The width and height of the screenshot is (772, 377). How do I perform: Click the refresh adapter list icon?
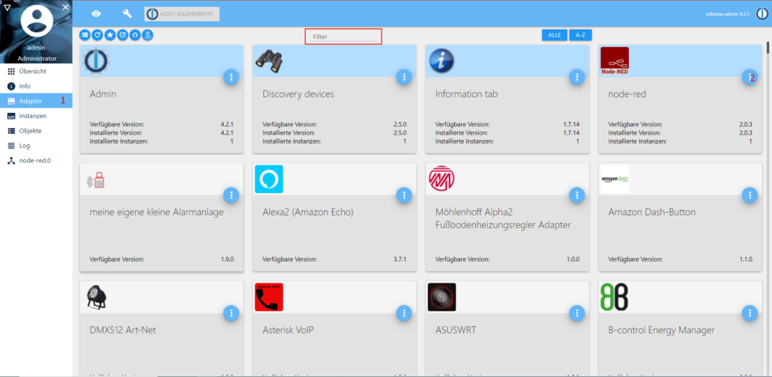click(x=97, y=35)
